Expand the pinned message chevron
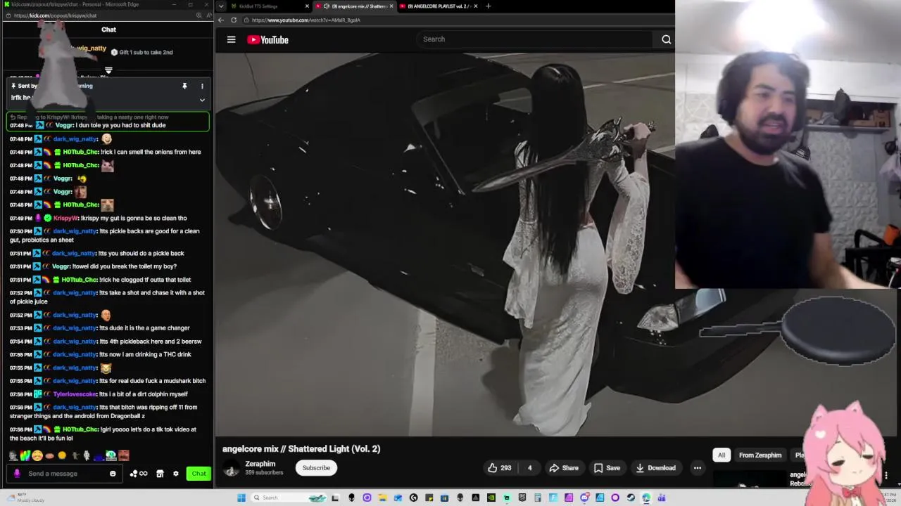 202,100
